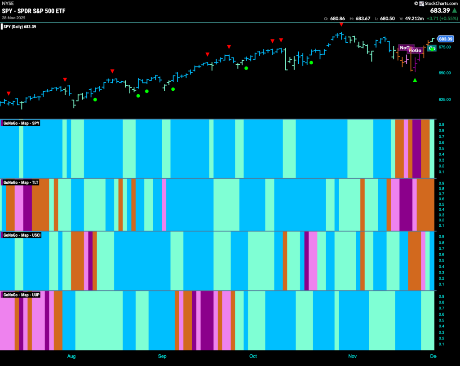Select the blue 683.39 price tag on axis
The height and width of the screenshot is (366, 460).
tap(446, 39)
